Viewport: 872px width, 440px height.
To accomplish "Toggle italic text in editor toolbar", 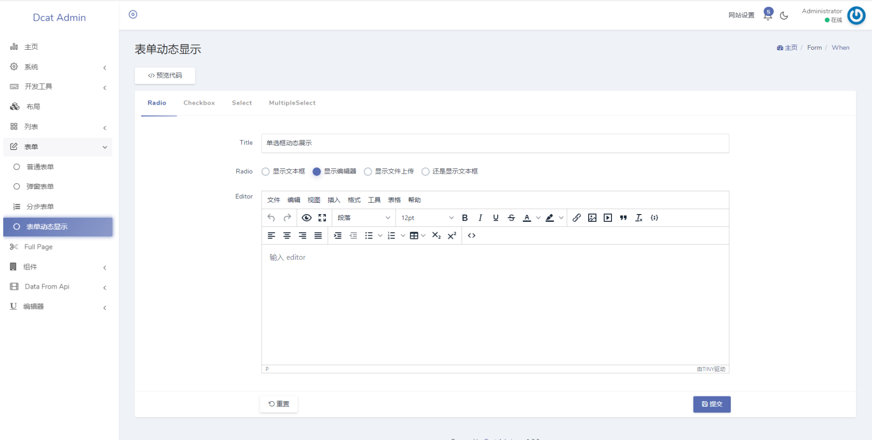I will point(480,218).
